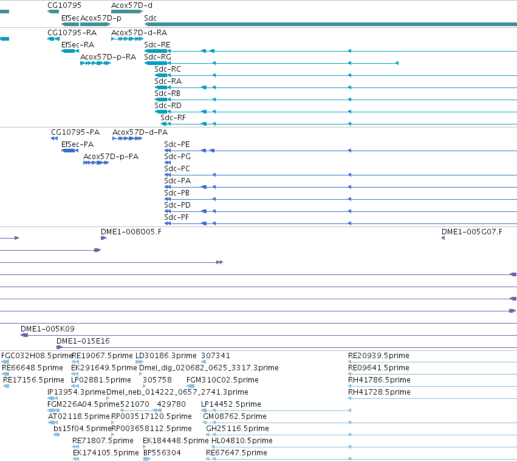Viewport: 517px width, 462px height.
Task: Select the Acox57D-p-PA protein label
Action: click(x=111, y=157)
